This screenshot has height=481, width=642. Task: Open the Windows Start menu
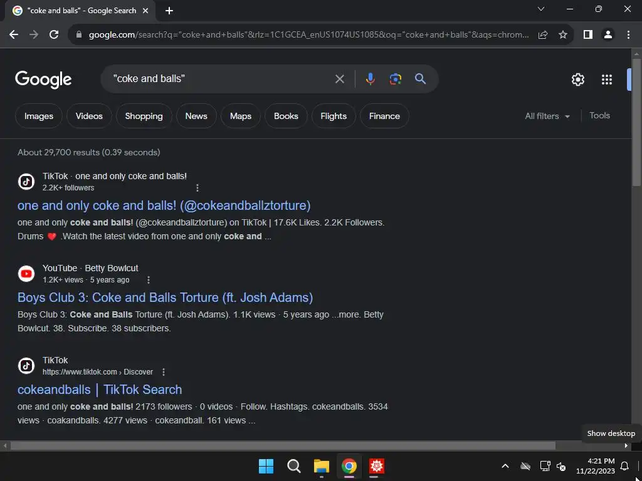pyautogui.click(x=266, y=466)
